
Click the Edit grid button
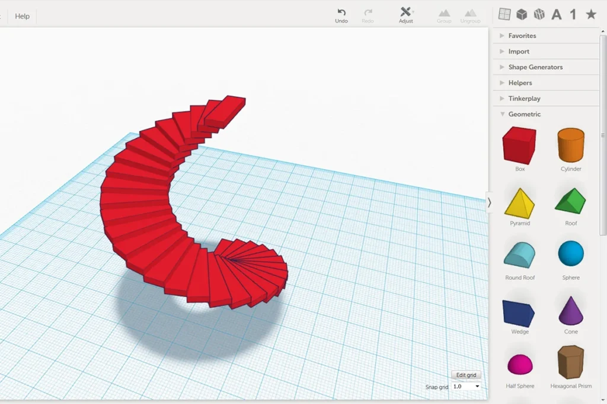coord(466,375)
